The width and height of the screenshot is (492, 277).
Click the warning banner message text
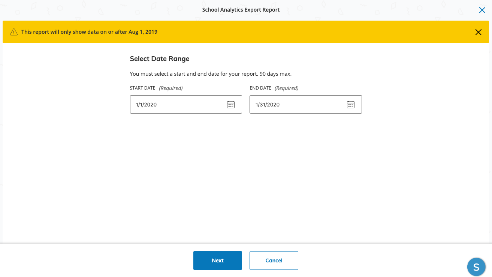(89, 32)
